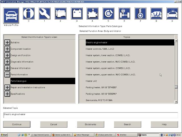The image size is (182, 137).
Task: Expand the Diagnostic information category
Action: [7, 62]
